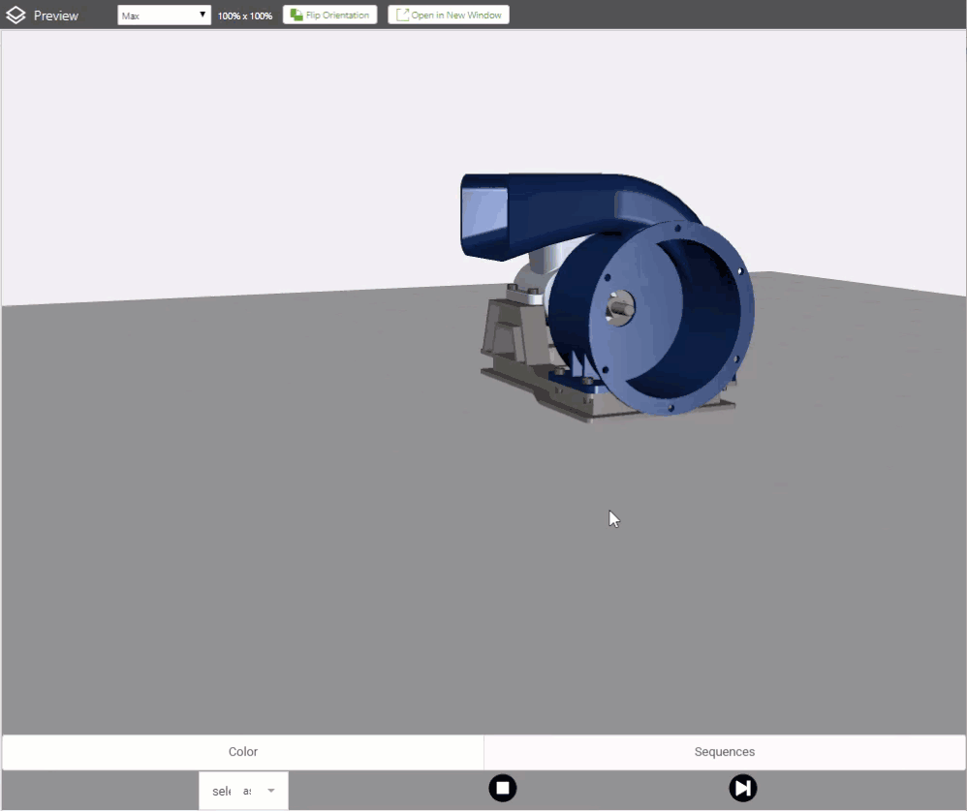
Task: Click the Preview text label
Action: tap(55, 16)
